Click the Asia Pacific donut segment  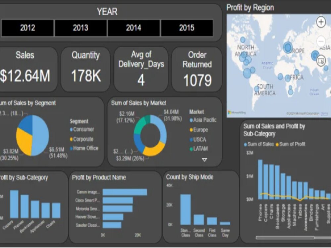click(x=162, y=129)
